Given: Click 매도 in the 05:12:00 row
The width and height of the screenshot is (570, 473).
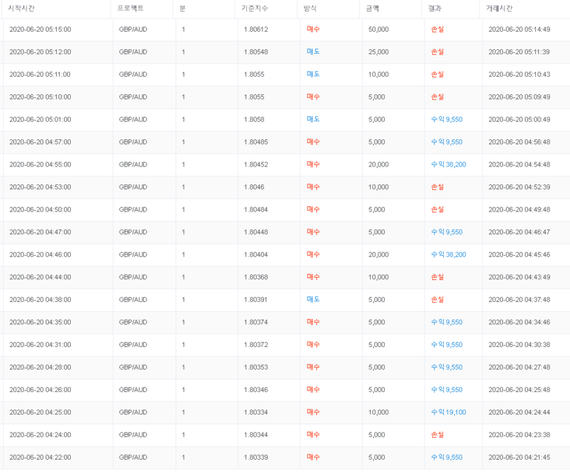Looking at the screenshot, I should (313, 52).
